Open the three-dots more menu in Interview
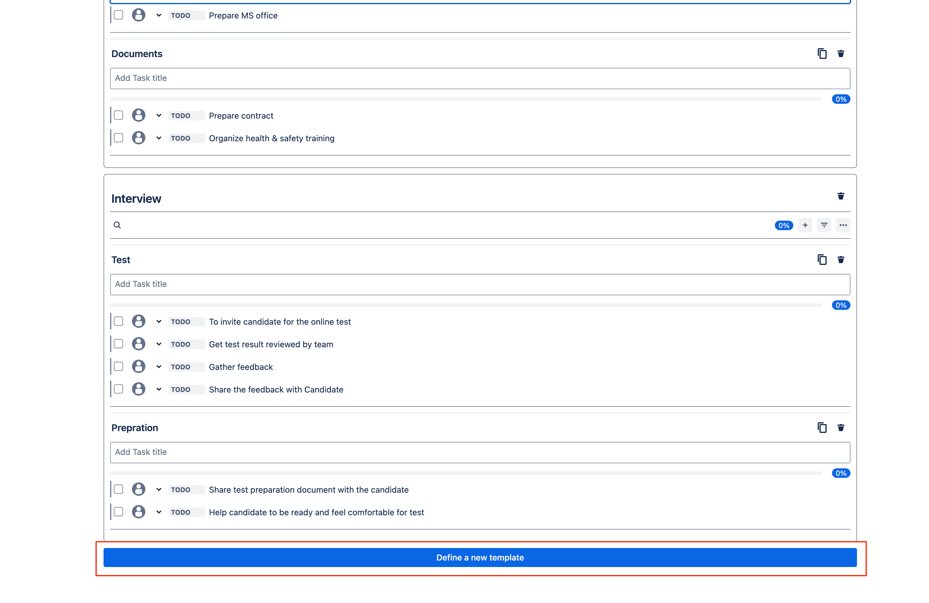 coord(843,225)
